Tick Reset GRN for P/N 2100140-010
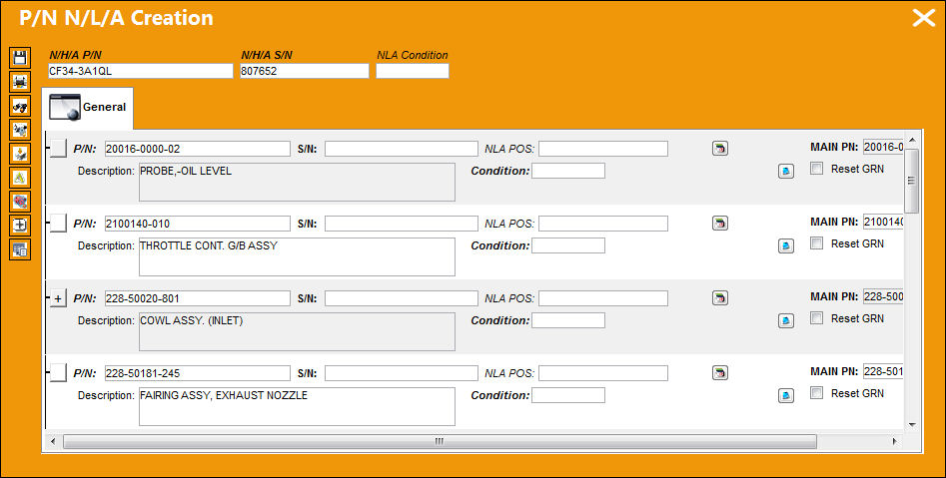Screen dimensions: 946x478 pyautogui.click(x=816, y=243)
